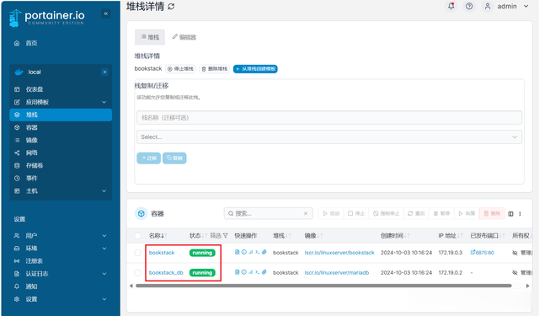Open the published port 6875:80 link
The height and width of the screenshot is (316, 539).
(483, 253)
